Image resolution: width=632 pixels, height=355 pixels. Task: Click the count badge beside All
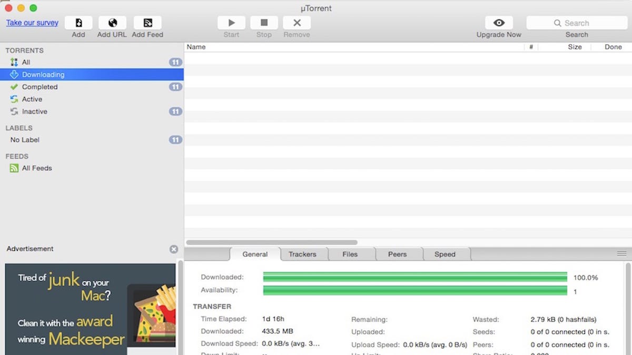click(175, 62)
